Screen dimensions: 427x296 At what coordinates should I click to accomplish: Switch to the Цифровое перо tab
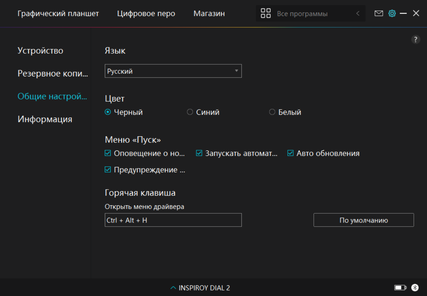point(146,14)
